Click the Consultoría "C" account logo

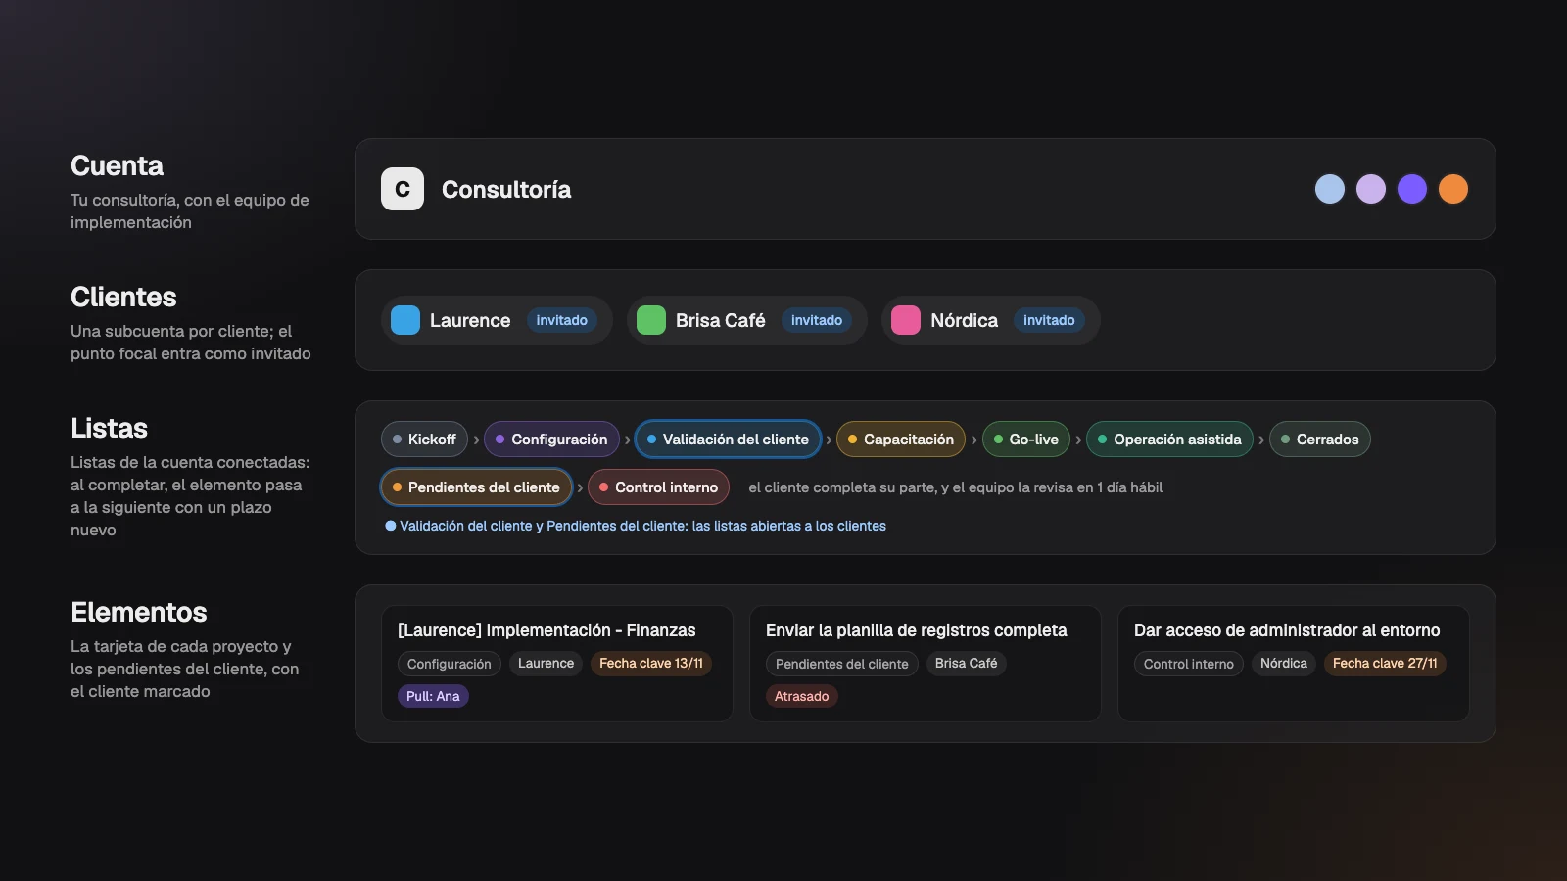[403, 189]
